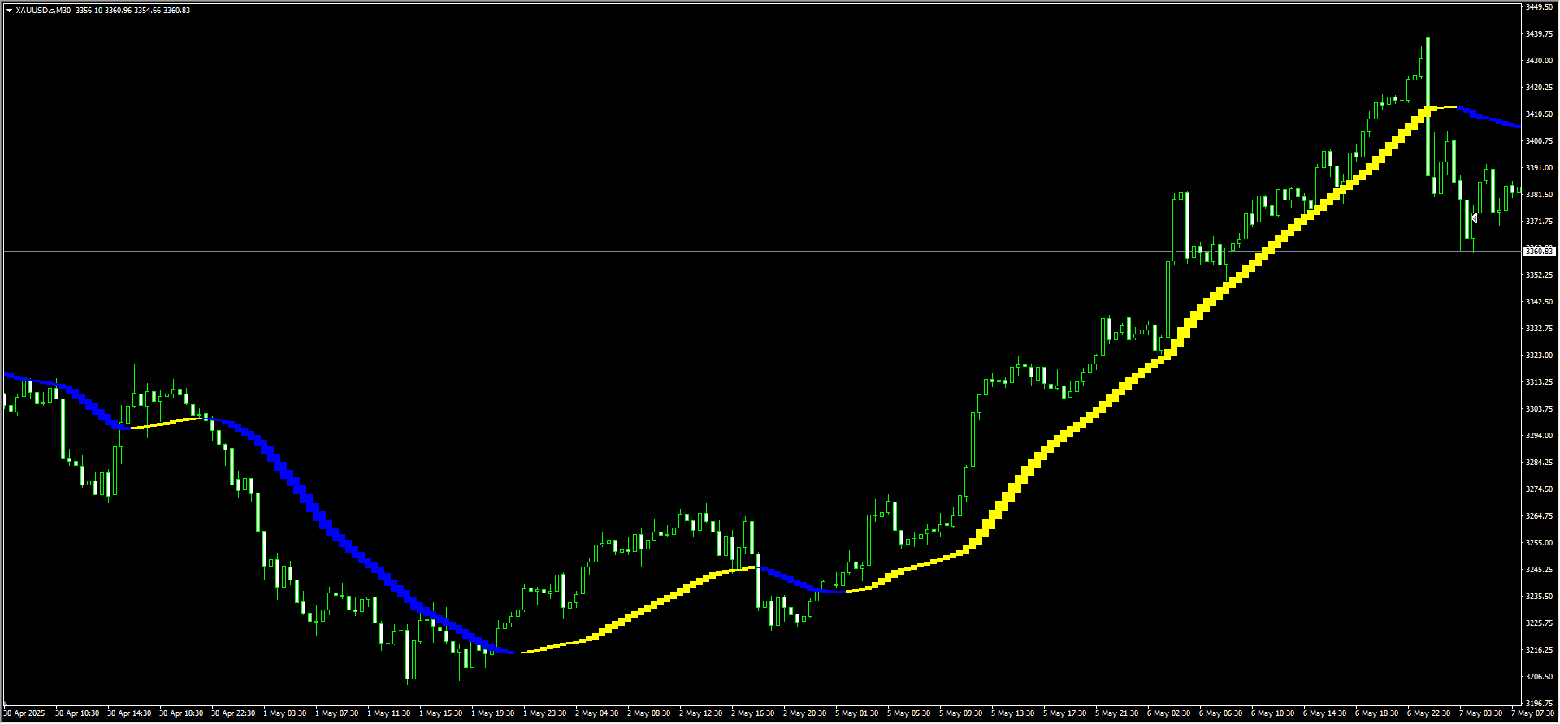The height and width of the screenshot is (724, 1560).
Task: Click the 5 May 13:30 time label
Action: [1012, 713]
